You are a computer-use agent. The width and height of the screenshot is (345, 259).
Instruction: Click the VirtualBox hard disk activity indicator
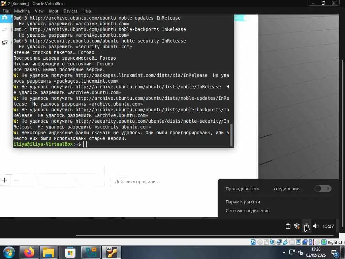pyautogui.click(x=253, y=242)
